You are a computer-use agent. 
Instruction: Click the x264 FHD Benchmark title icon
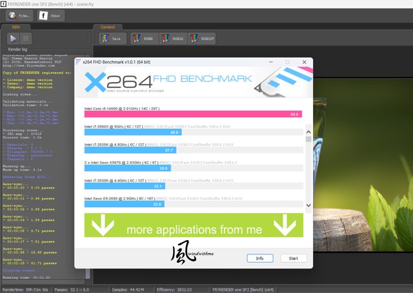(x=79, y=62)
